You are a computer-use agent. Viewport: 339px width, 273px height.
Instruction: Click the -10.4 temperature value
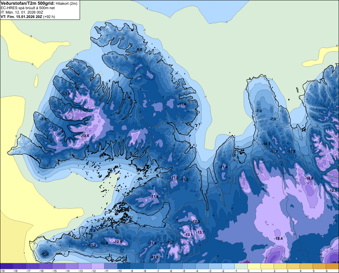[x=103, y=243]
